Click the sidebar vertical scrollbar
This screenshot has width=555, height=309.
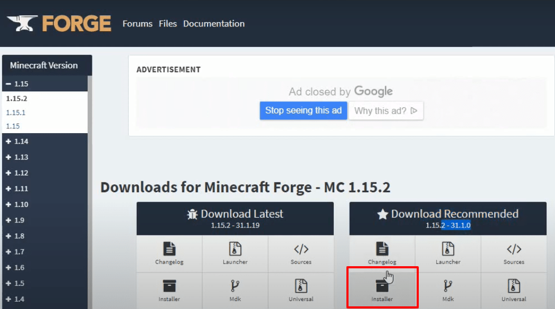click(90, 192)
